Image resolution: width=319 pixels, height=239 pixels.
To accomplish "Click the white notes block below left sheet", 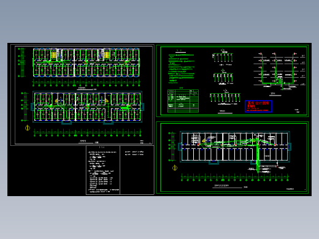I will tap(103, 170).
